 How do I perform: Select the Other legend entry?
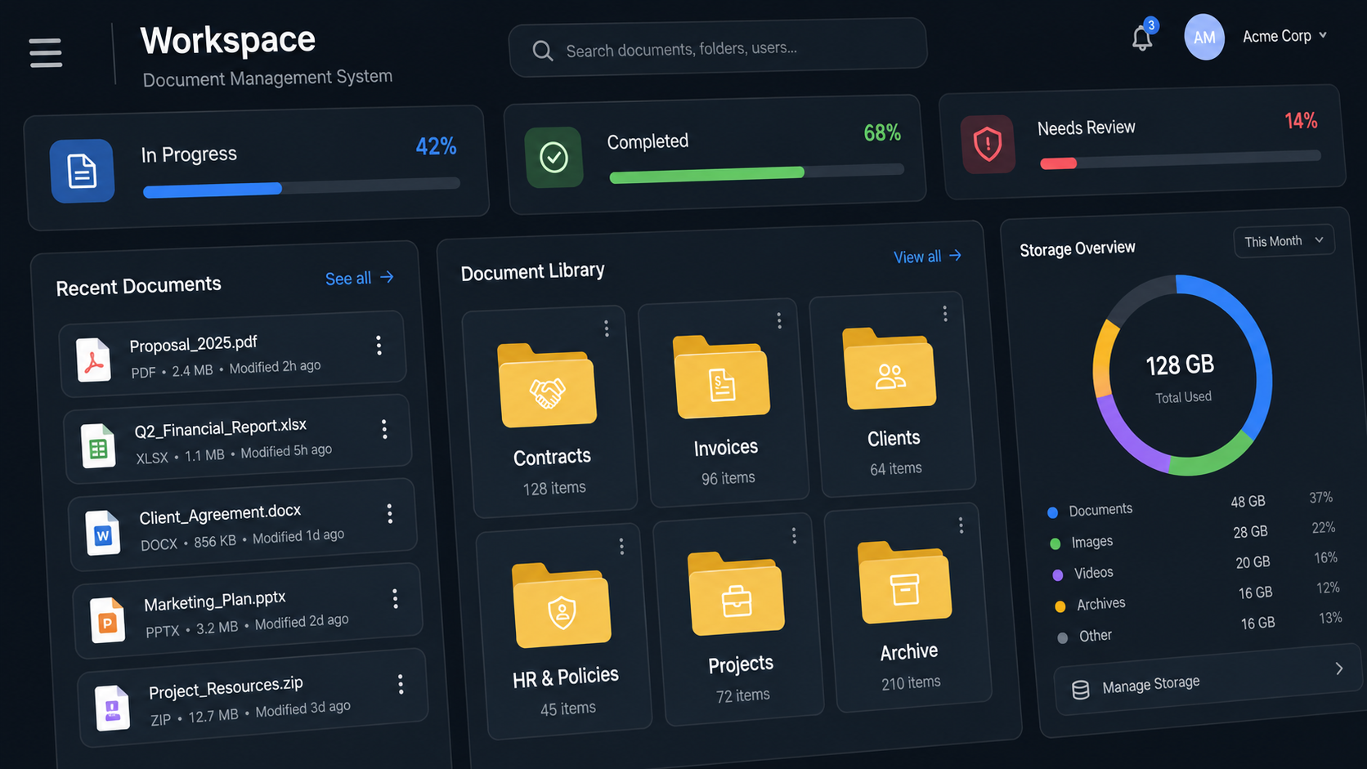coord(1085,636)
